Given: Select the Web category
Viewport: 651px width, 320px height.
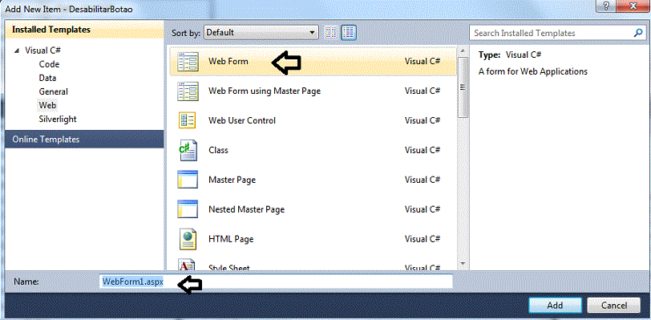Looking at the screenshot, I should (47, 105).
